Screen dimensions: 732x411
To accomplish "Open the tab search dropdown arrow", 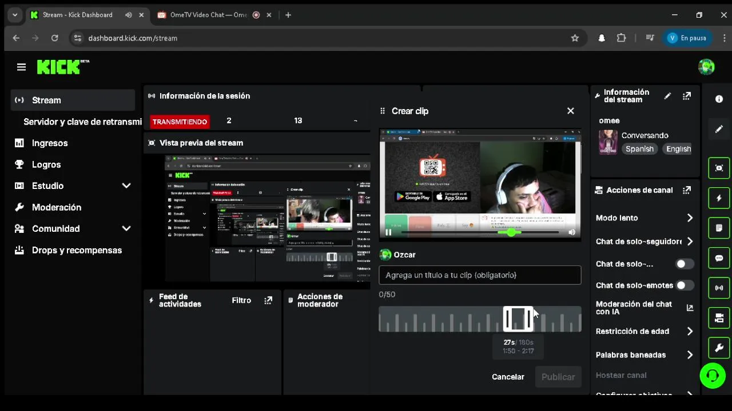I will click(15, 15).
